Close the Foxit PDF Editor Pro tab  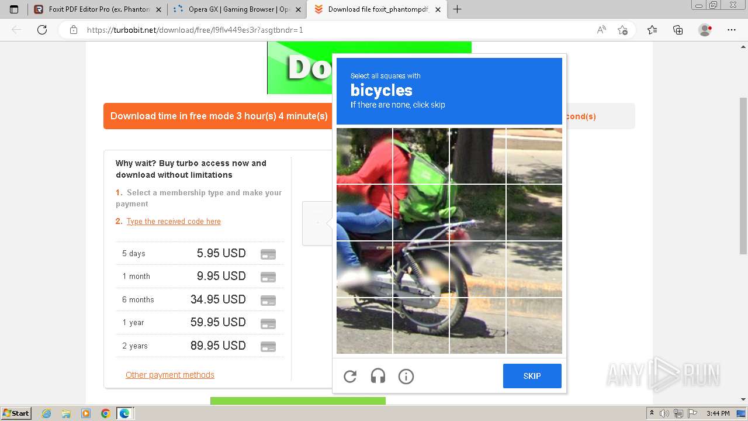click(x=158, y=9)
